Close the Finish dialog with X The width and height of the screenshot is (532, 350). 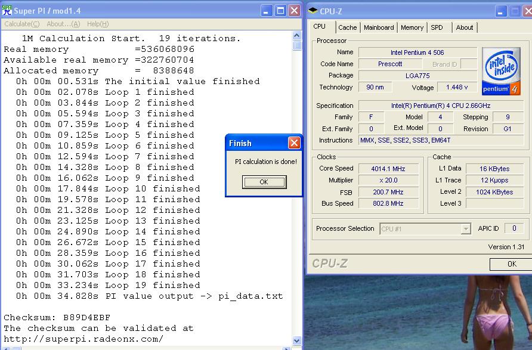(294, 143)
